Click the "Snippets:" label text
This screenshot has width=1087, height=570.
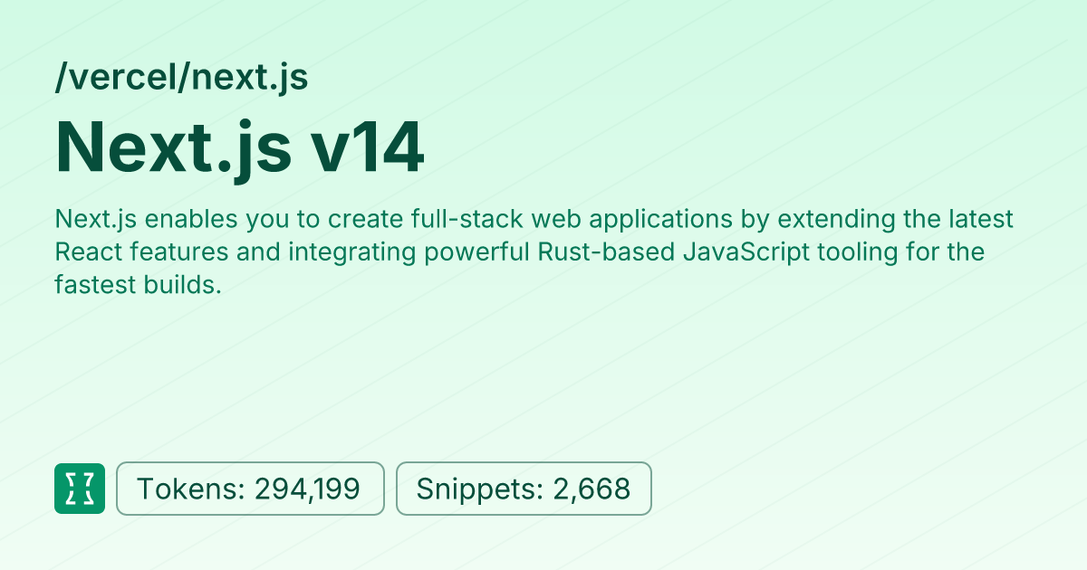click(476, 489)
